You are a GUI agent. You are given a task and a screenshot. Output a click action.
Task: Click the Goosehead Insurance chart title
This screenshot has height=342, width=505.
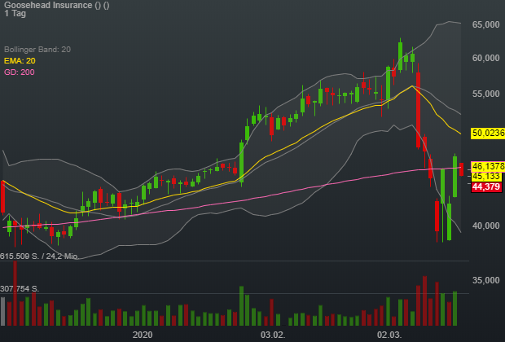57,5
